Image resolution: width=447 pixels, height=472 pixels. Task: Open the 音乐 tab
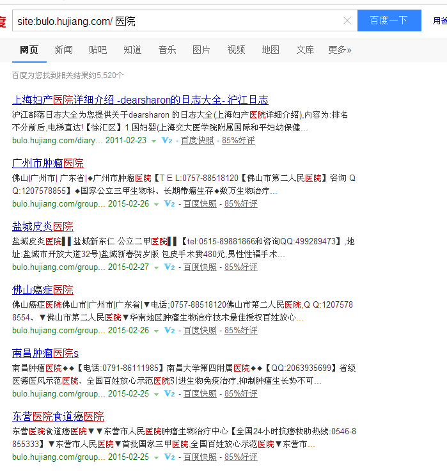point(167,50)
